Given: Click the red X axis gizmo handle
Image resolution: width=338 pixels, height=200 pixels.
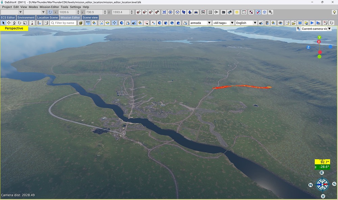Looking at the screenshot, I should 319,42.
